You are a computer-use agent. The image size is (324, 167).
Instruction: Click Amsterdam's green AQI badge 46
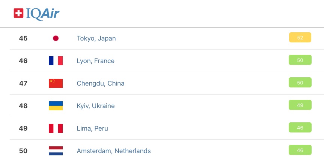[300, 150]
